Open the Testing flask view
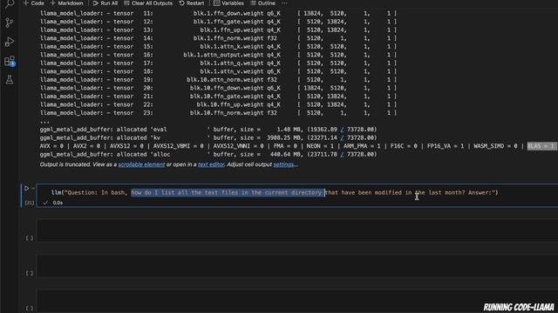The height and width of the screenshot is (313, 558). pos(10,79)
